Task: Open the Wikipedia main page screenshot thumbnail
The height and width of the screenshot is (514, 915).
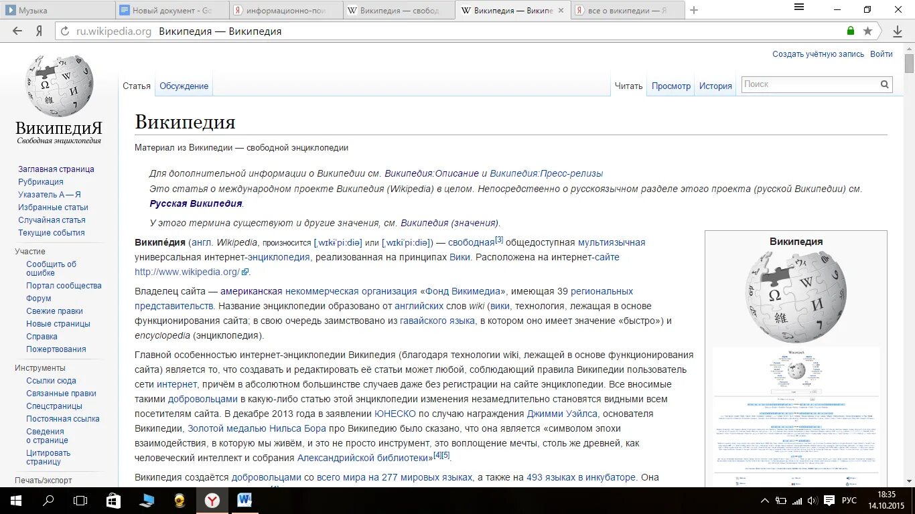Action: pos(796,416)
